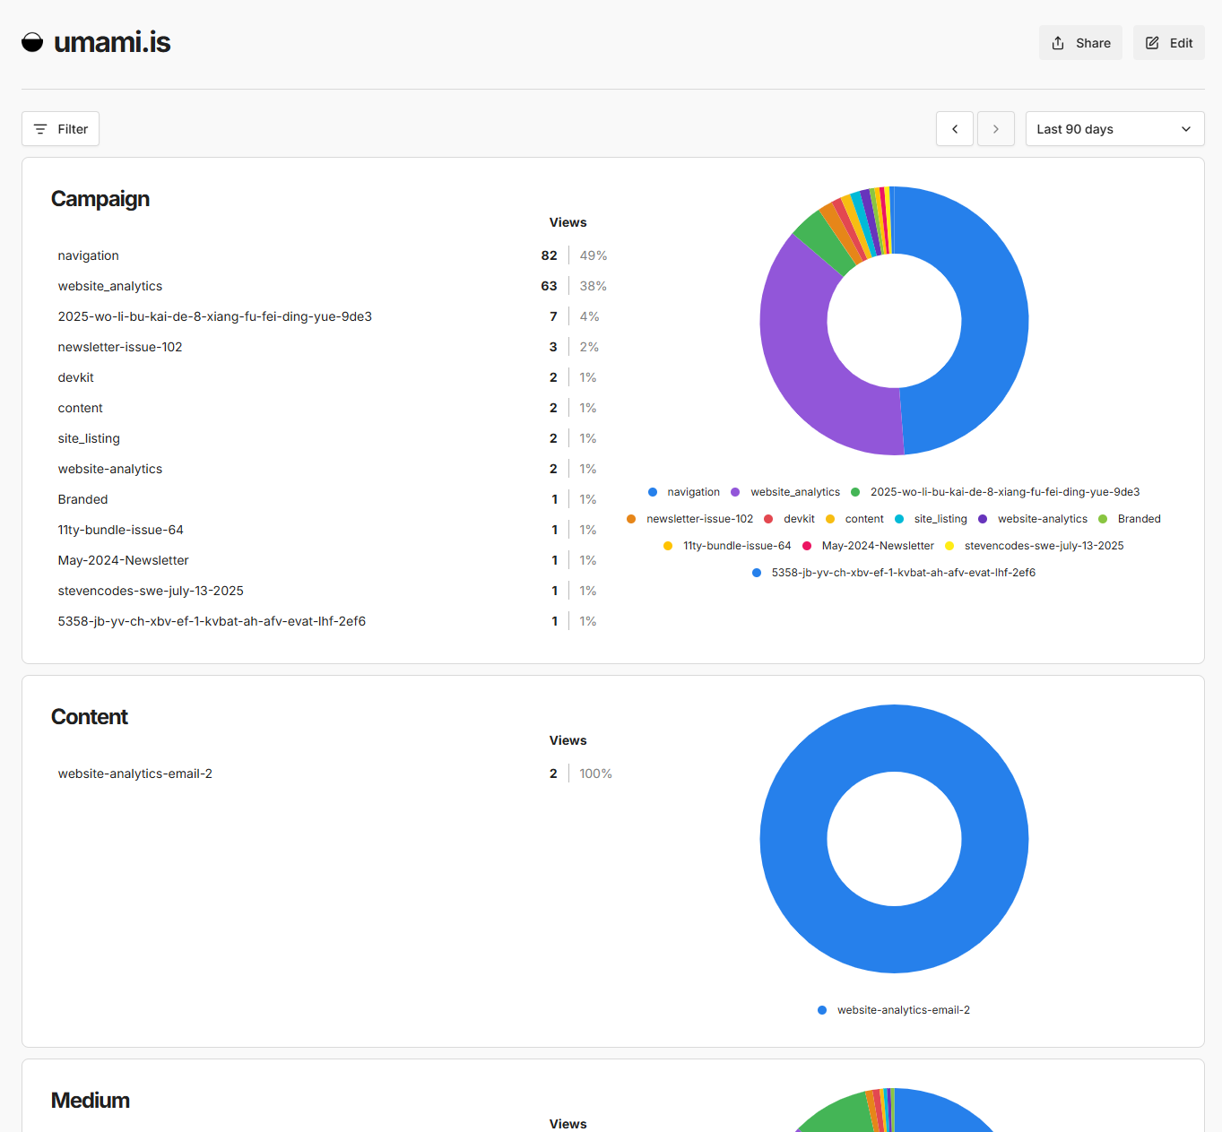1222x1132 pixels.
Task: Select the newsletter-issue-102 campaign row
Action: click(120, 347)
